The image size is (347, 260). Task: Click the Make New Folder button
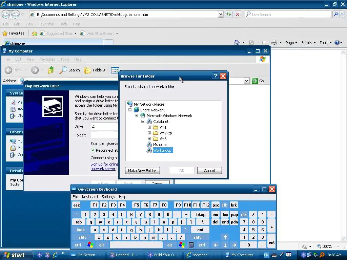[x=142, y=171]
